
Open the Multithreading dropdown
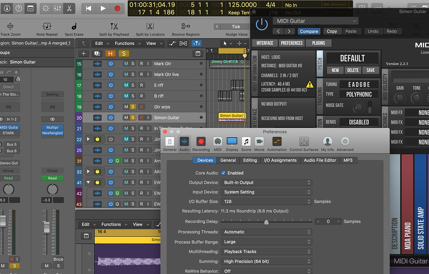point(266,251)
